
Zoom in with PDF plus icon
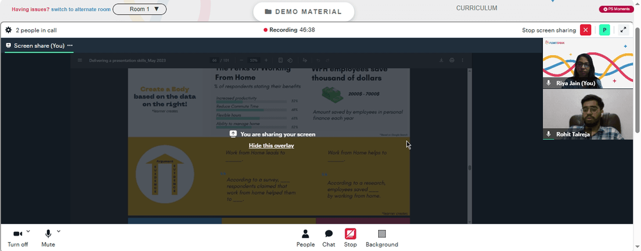coord(266,60)
